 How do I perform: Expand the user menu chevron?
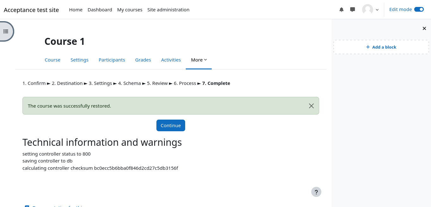(377, 10)
